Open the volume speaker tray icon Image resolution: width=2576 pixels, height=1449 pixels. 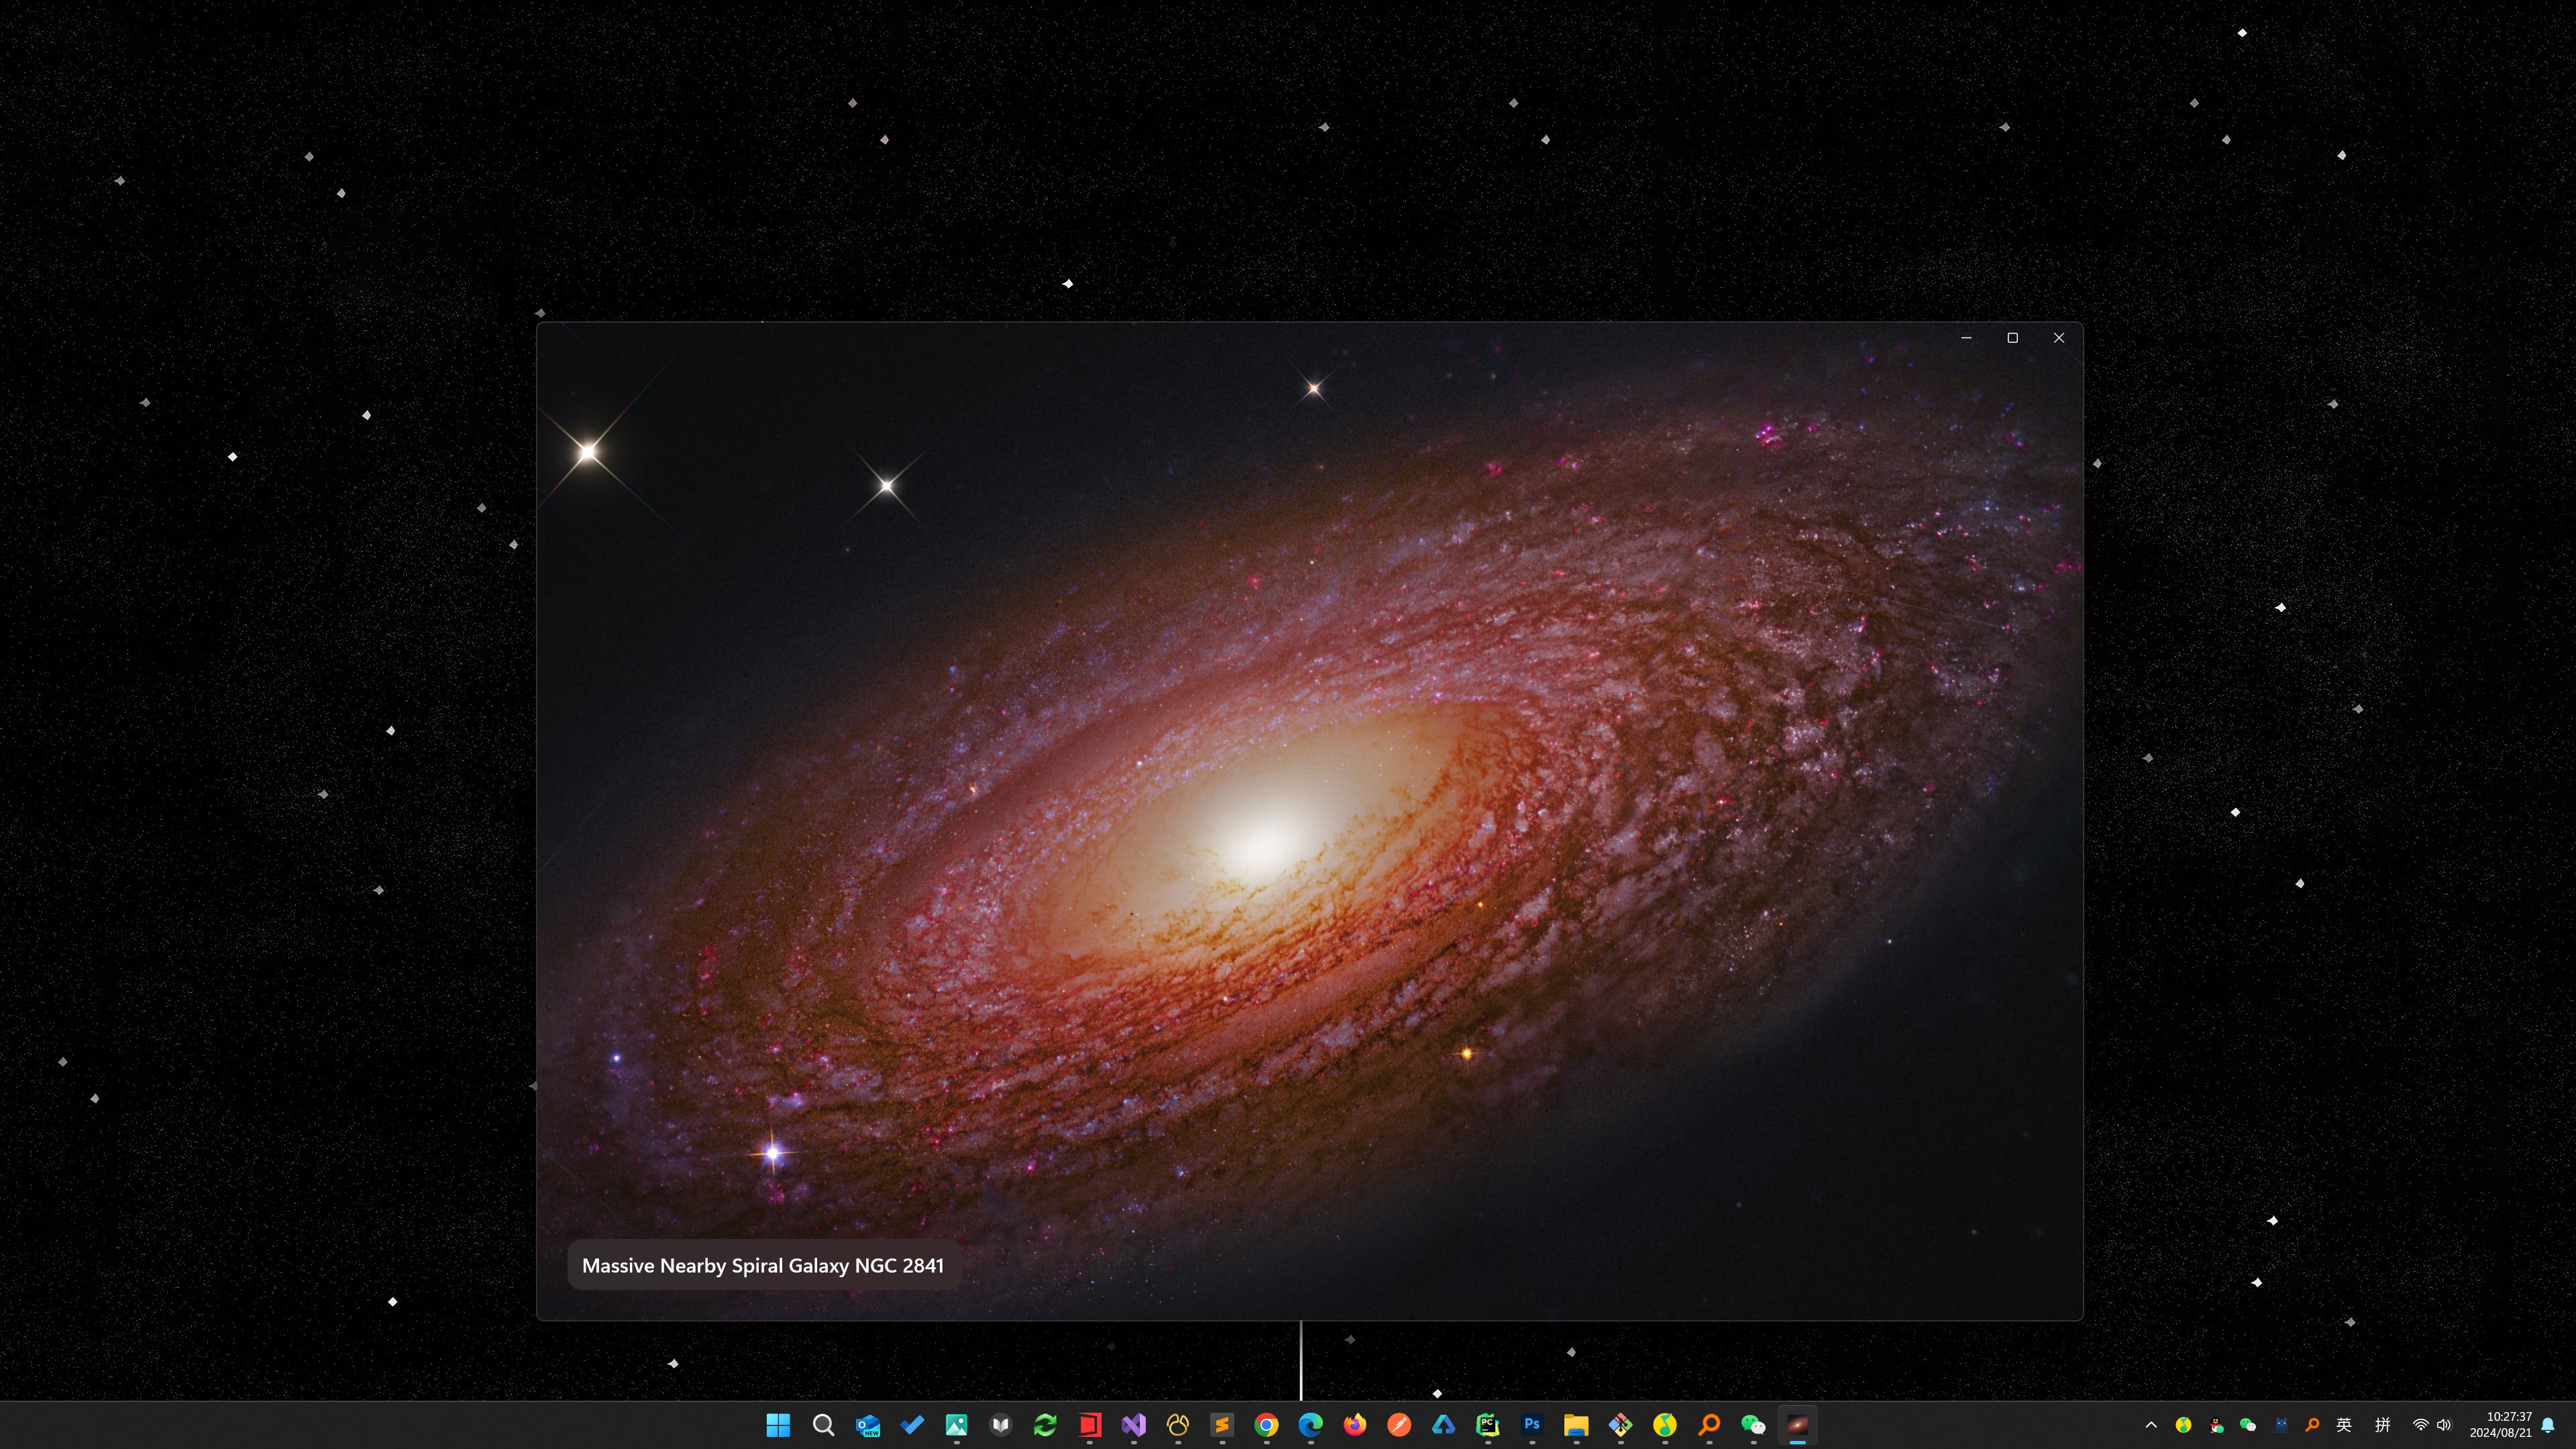coord(2444,1425)
